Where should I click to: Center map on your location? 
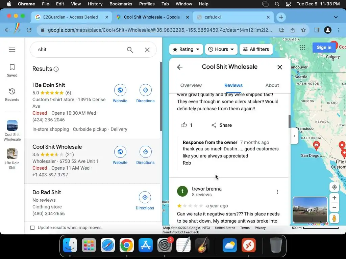coord(334,187)
